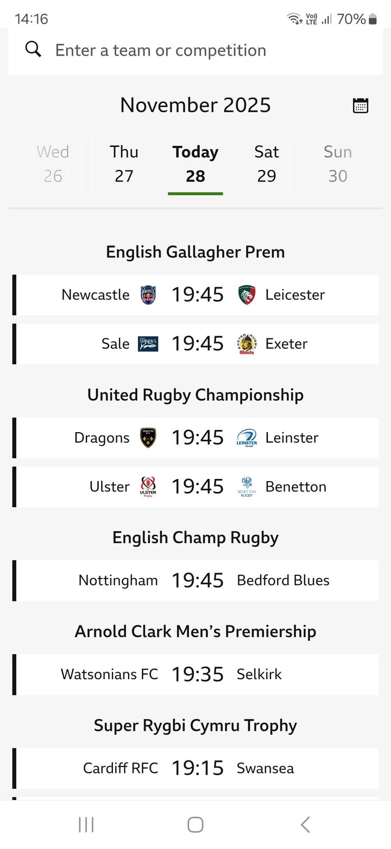Tap the Leinster Rugby logo
Screen dimensions: 391x849
click(247, 438)
